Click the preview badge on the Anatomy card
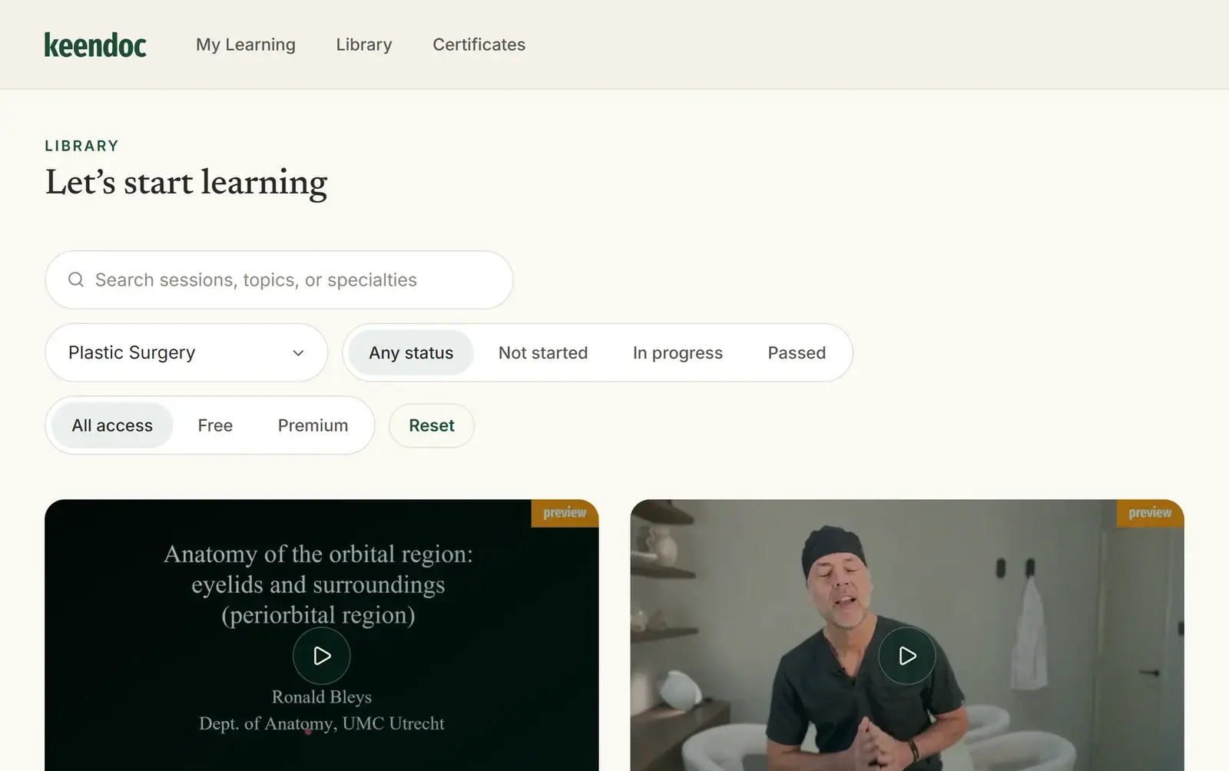The height and width of the screenshot is (771, 1229). pyautogui.click(x=565, y=513)
